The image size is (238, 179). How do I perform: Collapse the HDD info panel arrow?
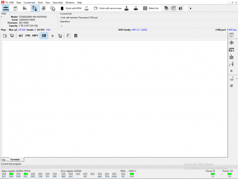point(1,17)
